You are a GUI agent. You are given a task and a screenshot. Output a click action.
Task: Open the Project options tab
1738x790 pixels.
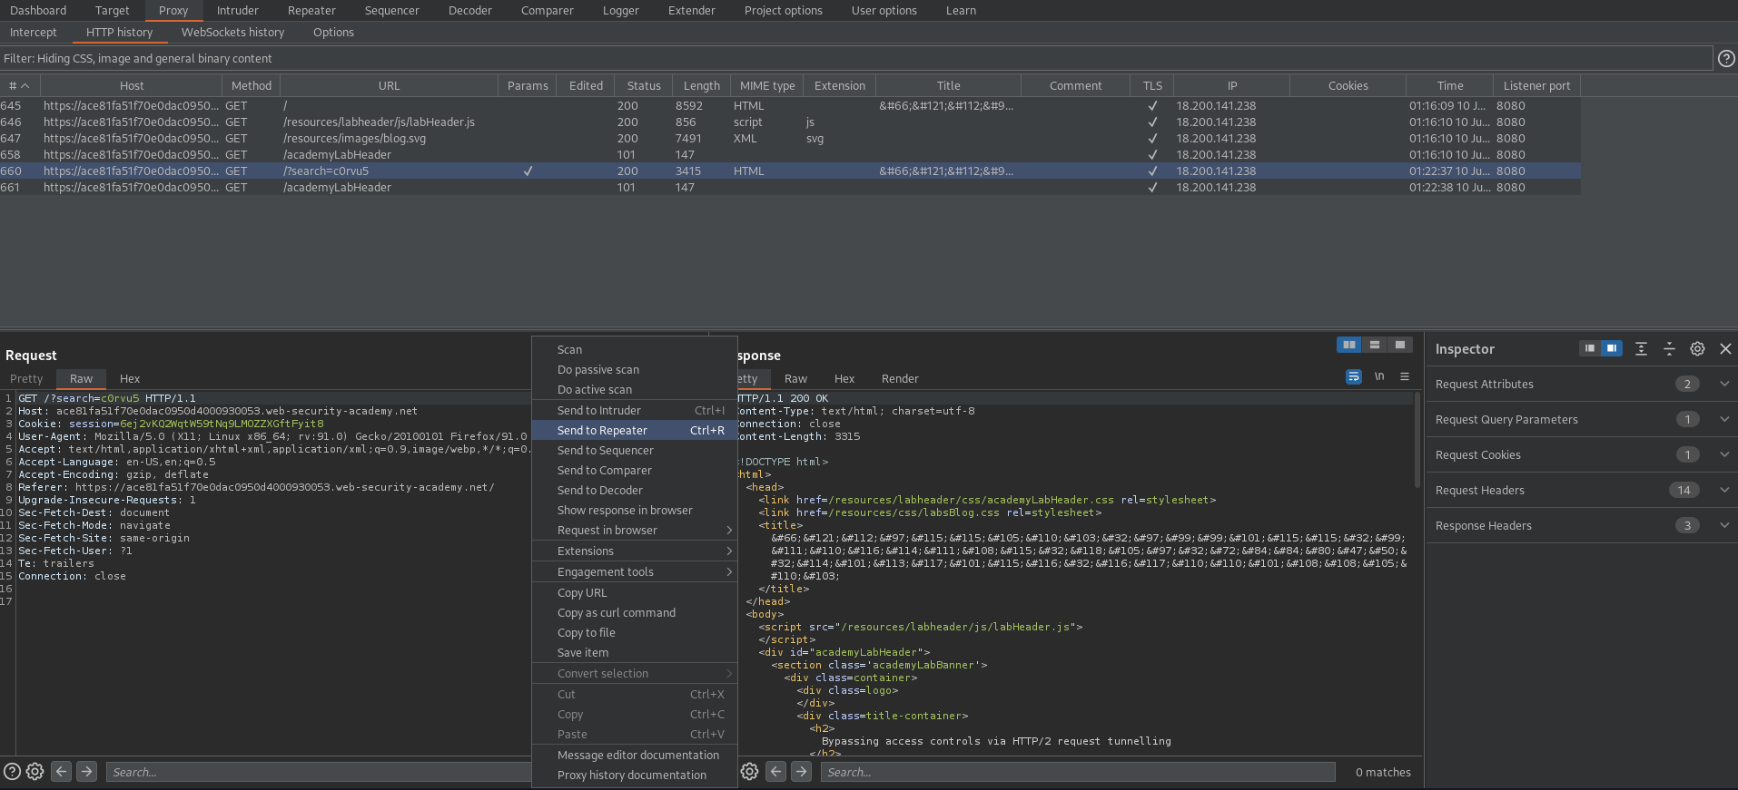click(x=783, y=11)
